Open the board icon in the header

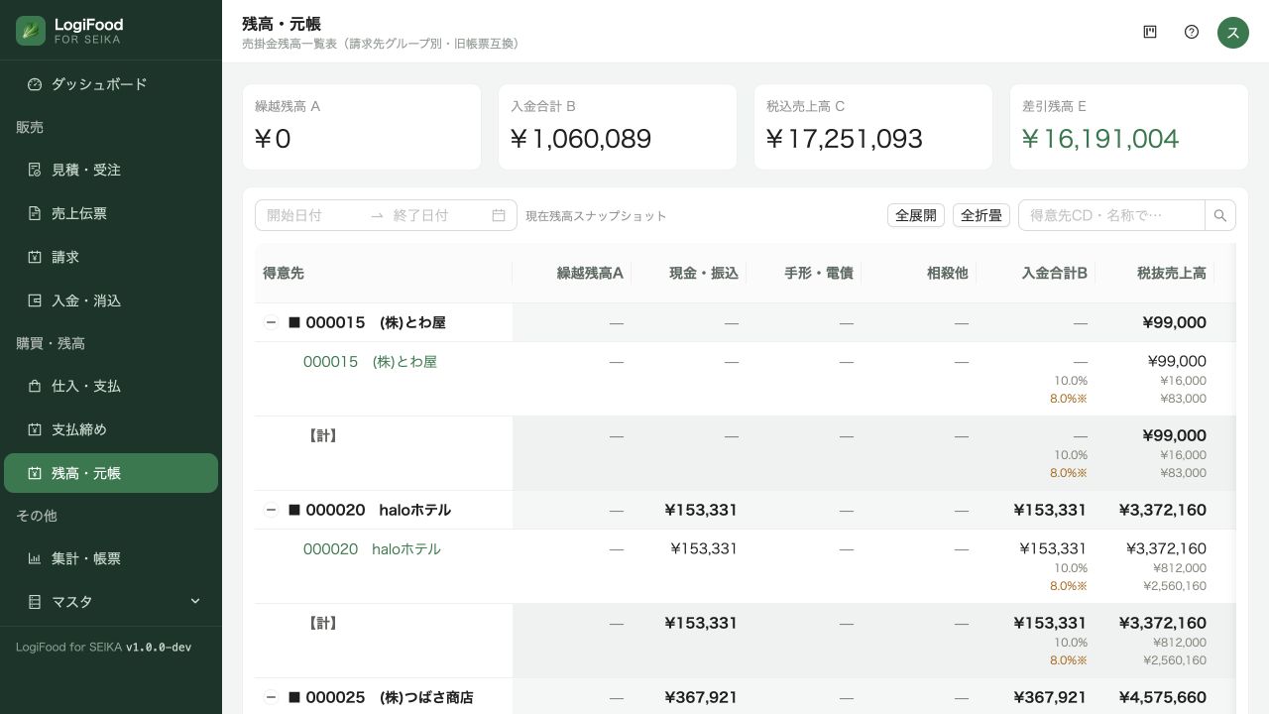coord(1150,32)
